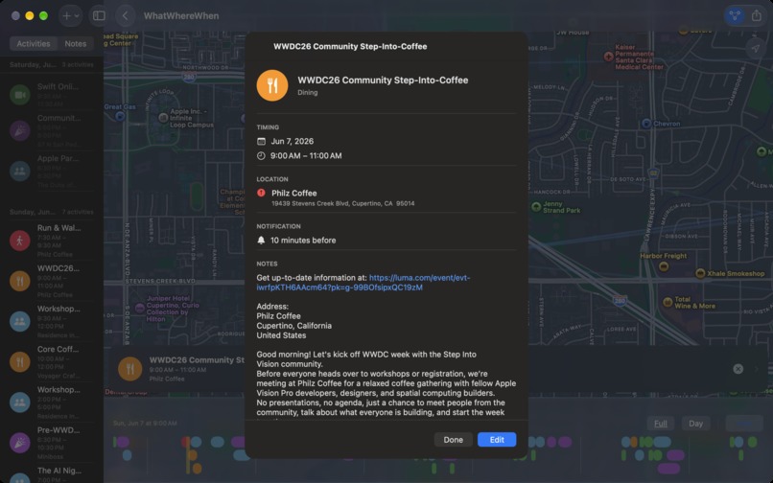Image resolution: width=773 pixels, height=483 pixels.
Task: Select the Workshop... 9:30 AM activity icon
Action: pos(20,321)
